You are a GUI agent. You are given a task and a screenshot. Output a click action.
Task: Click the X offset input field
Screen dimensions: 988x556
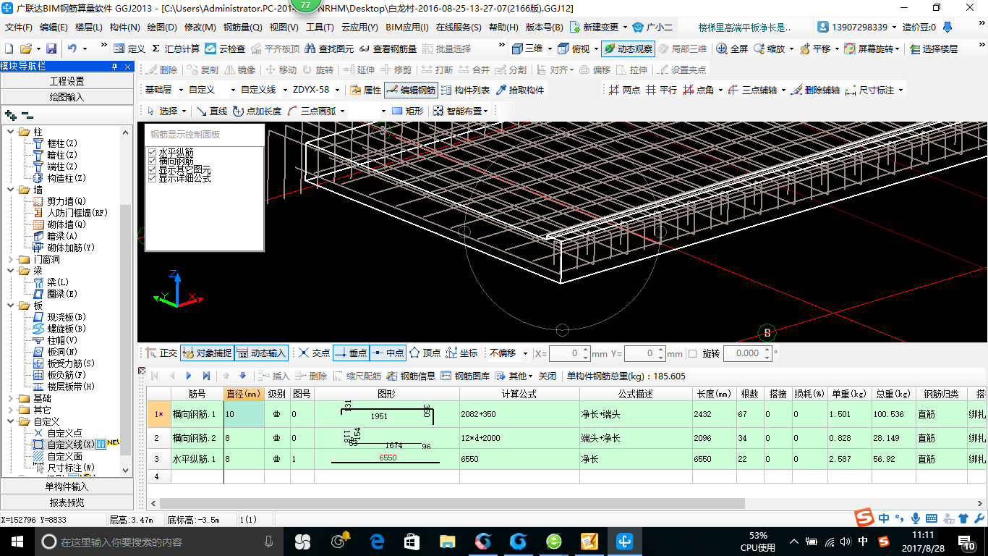click(570, 353)
